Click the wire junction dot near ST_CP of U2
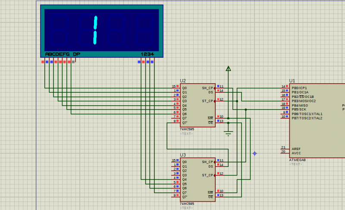 click(x=237, y=101)
